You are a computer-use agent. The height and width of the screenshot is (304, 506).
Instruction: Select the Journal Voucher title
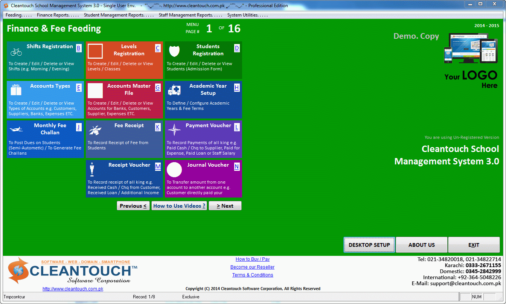[x=208, y=165]
